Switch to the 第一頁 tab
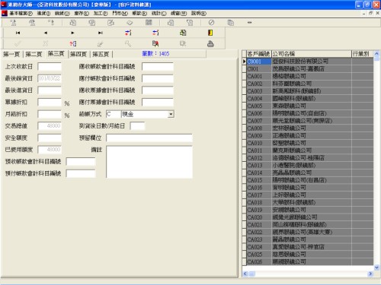381x285 pixels. 11,54
